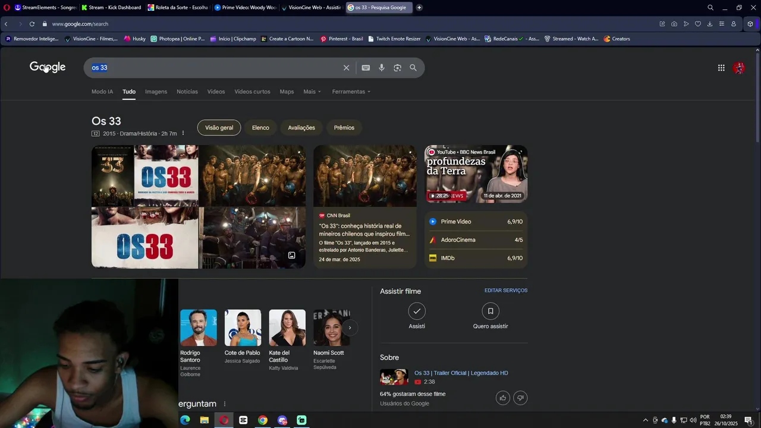Show hidden system tray icons chevron

point(646,420)
